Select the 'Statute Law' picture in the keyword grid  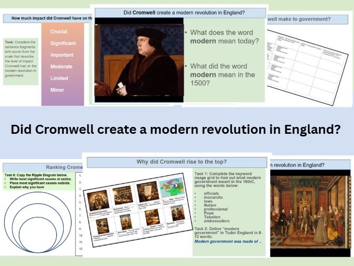coord(148,192)
